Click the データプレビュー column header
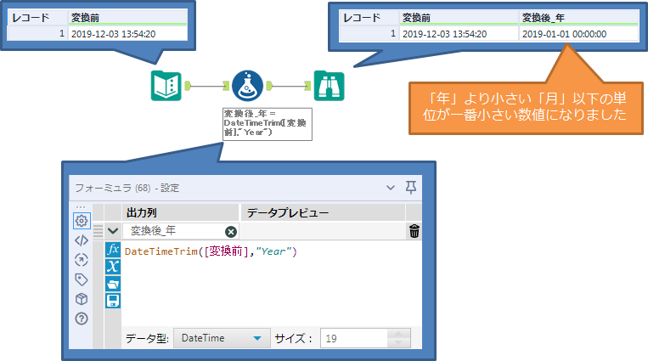648x361 pixels. click(x=323, y=212)
